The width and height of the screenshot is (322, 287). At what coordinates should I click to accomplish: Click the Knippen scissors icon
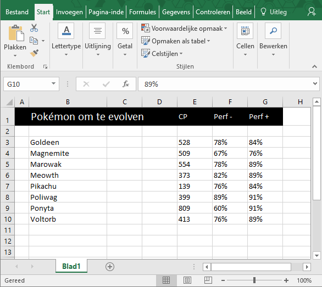point(34,28)
